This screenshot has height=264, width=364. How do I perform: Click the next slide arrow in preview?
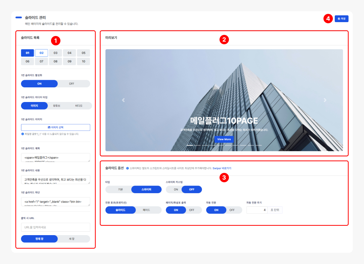(x=325, y=100)
